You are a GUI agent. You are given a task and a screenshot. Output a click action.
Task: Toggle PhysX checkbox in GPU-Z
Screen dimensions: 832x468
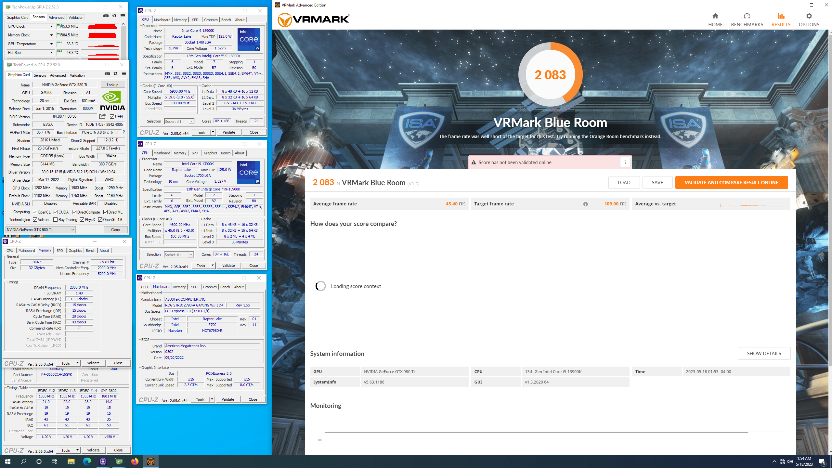[82, 220]
